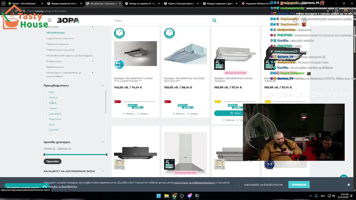356x200 pixels.
Task: Select the Electrolux manufacturer filter
Action: tap(45, 119)
